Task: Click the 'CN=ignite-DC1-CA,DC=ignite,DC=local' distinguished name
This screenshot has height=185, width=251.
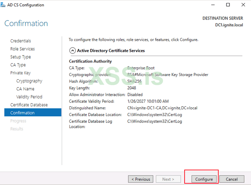Action: (162, 108)
